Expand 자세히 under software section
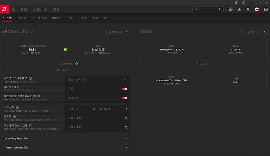The height and width of the screenshot is (156, 270). pyautogui.click(x=63, y=70)
